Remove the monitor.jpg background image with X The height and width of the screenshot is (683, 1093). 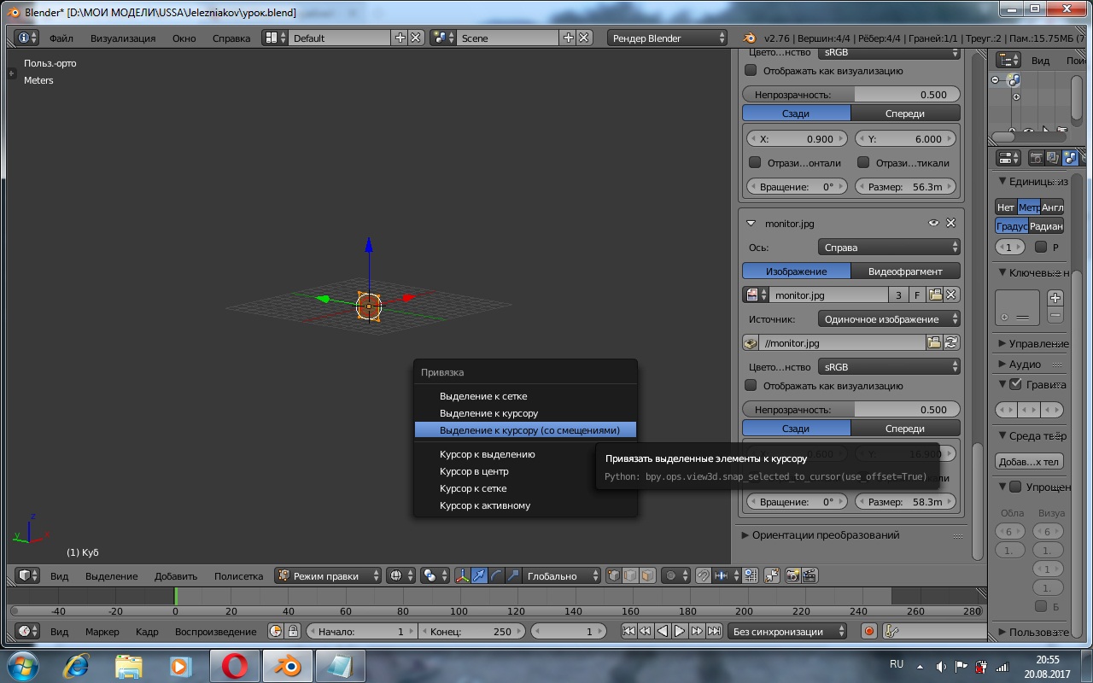tap(950, 223)
